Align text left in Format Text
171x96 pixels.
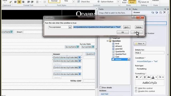15,2
